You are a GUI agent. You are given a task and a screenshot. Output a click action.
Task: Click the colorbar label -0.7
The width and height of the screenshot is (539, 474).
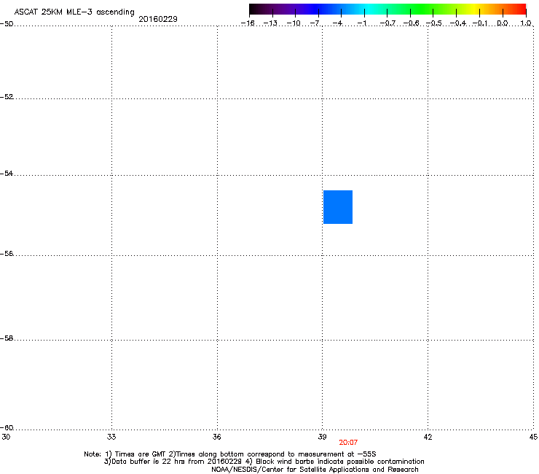[x=387, y=23]
